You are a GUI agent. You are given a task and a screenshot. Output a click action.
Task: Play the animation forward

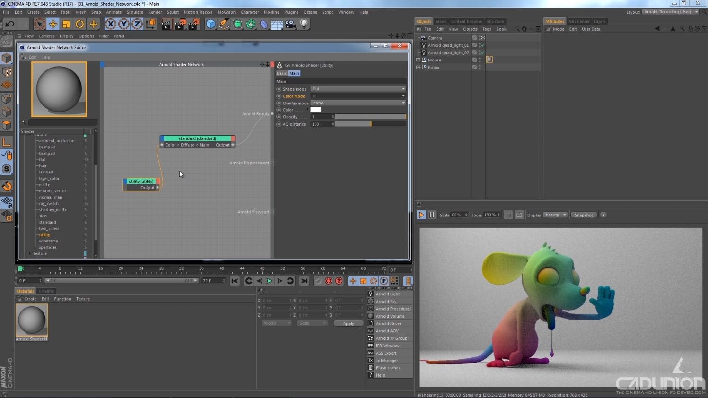pos(269,281)
